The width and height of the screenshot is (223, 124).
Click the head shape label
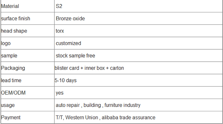[14, 31]
